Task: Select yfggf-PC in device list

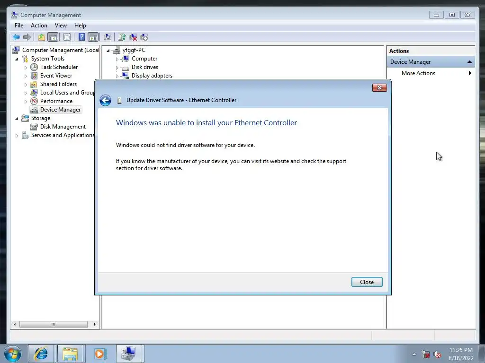Action: [134, 50]
